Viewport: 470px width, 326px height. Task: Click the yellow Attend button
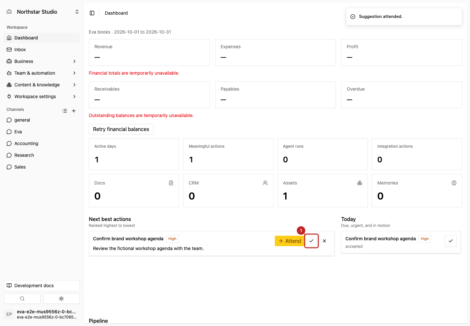click(290, 241)
